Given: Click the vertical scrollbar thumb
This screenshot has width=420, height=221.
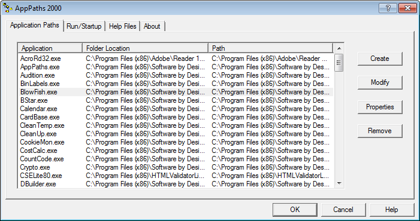Looking at the screenshot, I should click(x=339, y=63).
